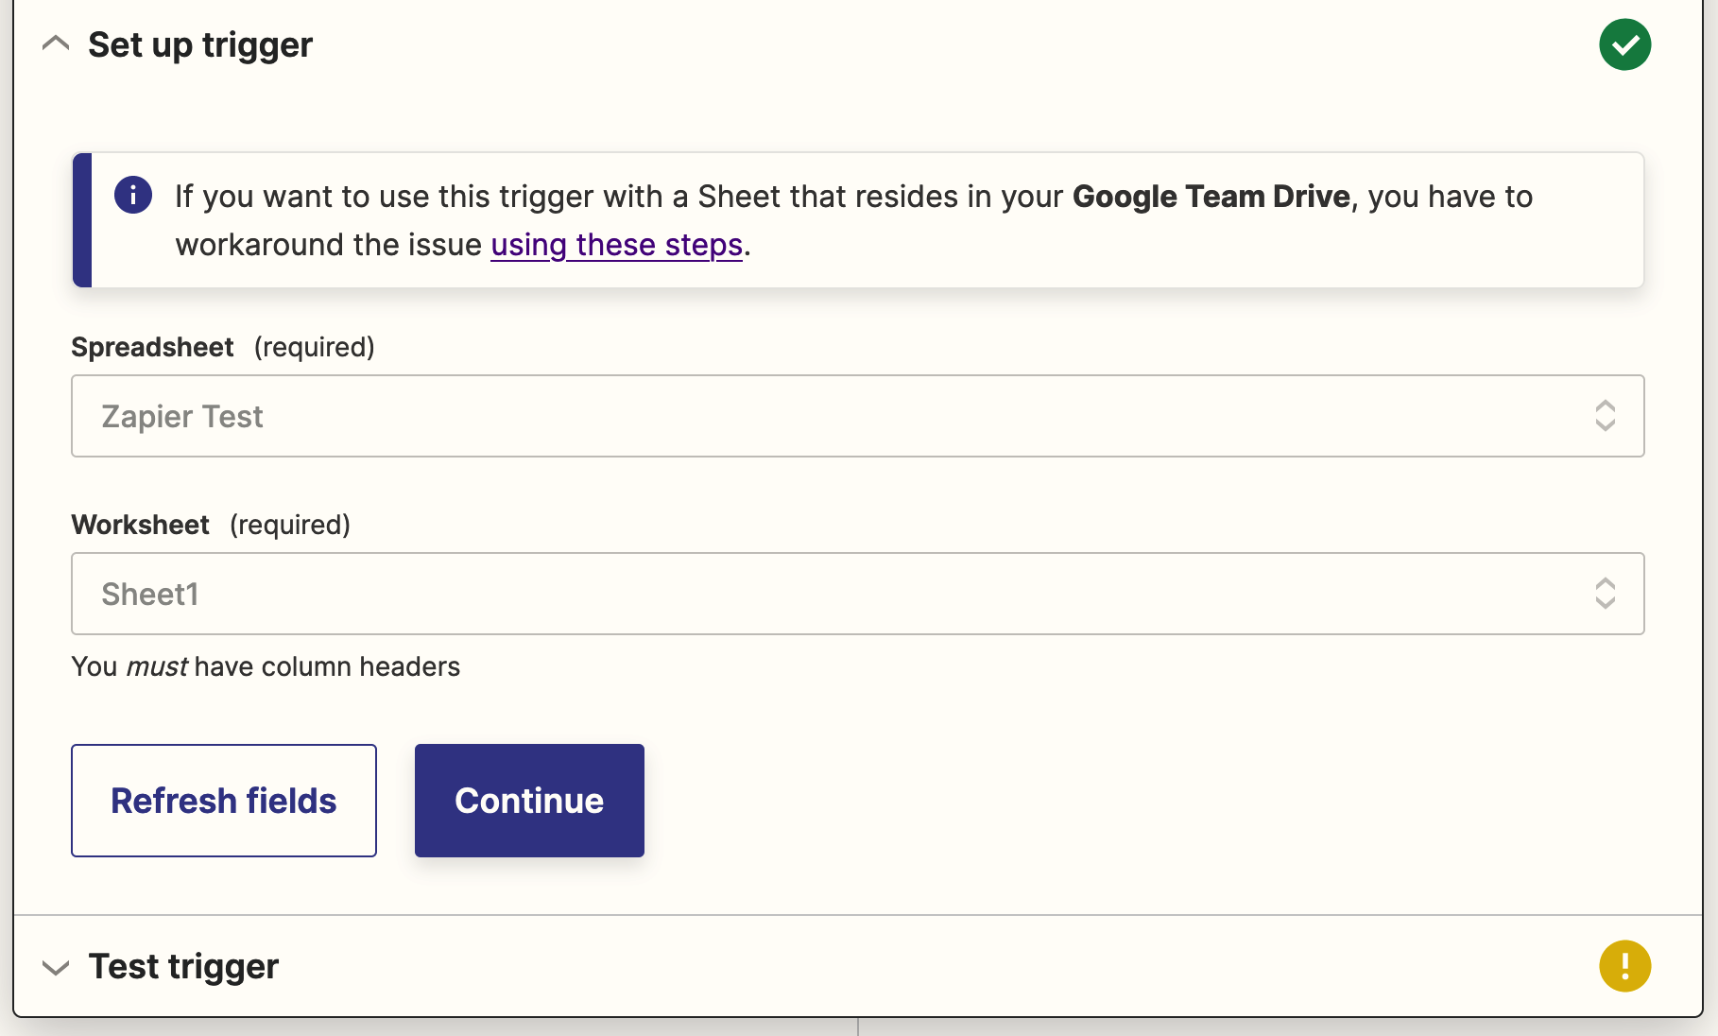Collapse the Set up trigger section chevron
Screen dimensions: 1718x1036
[x=56, y=44]
